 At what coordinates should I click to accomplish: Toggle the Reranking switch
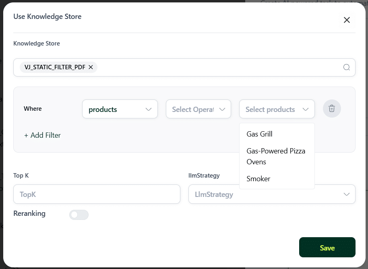(79, 215)
